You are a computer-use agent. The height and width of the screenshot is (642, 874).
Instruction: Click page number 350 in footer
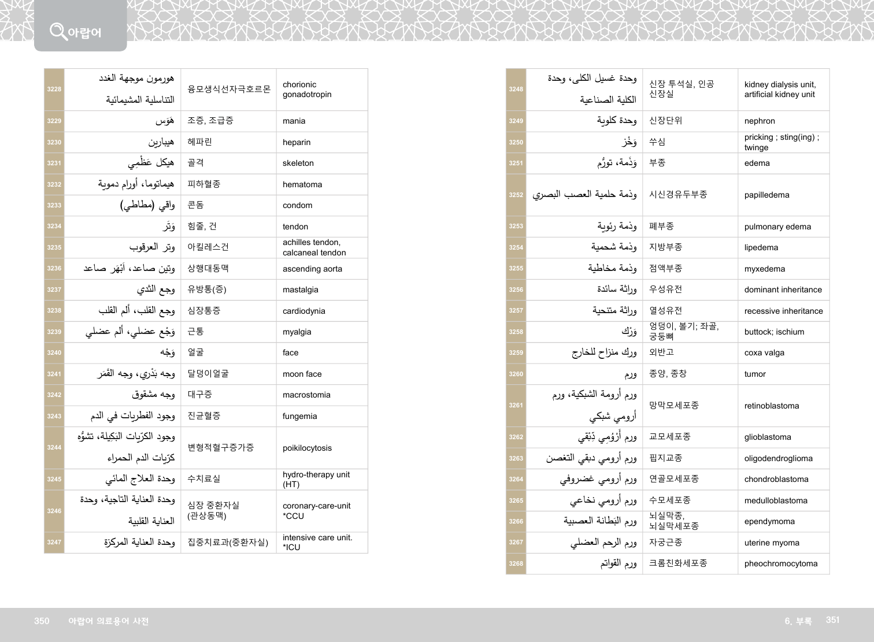click(x=42, y=621)
